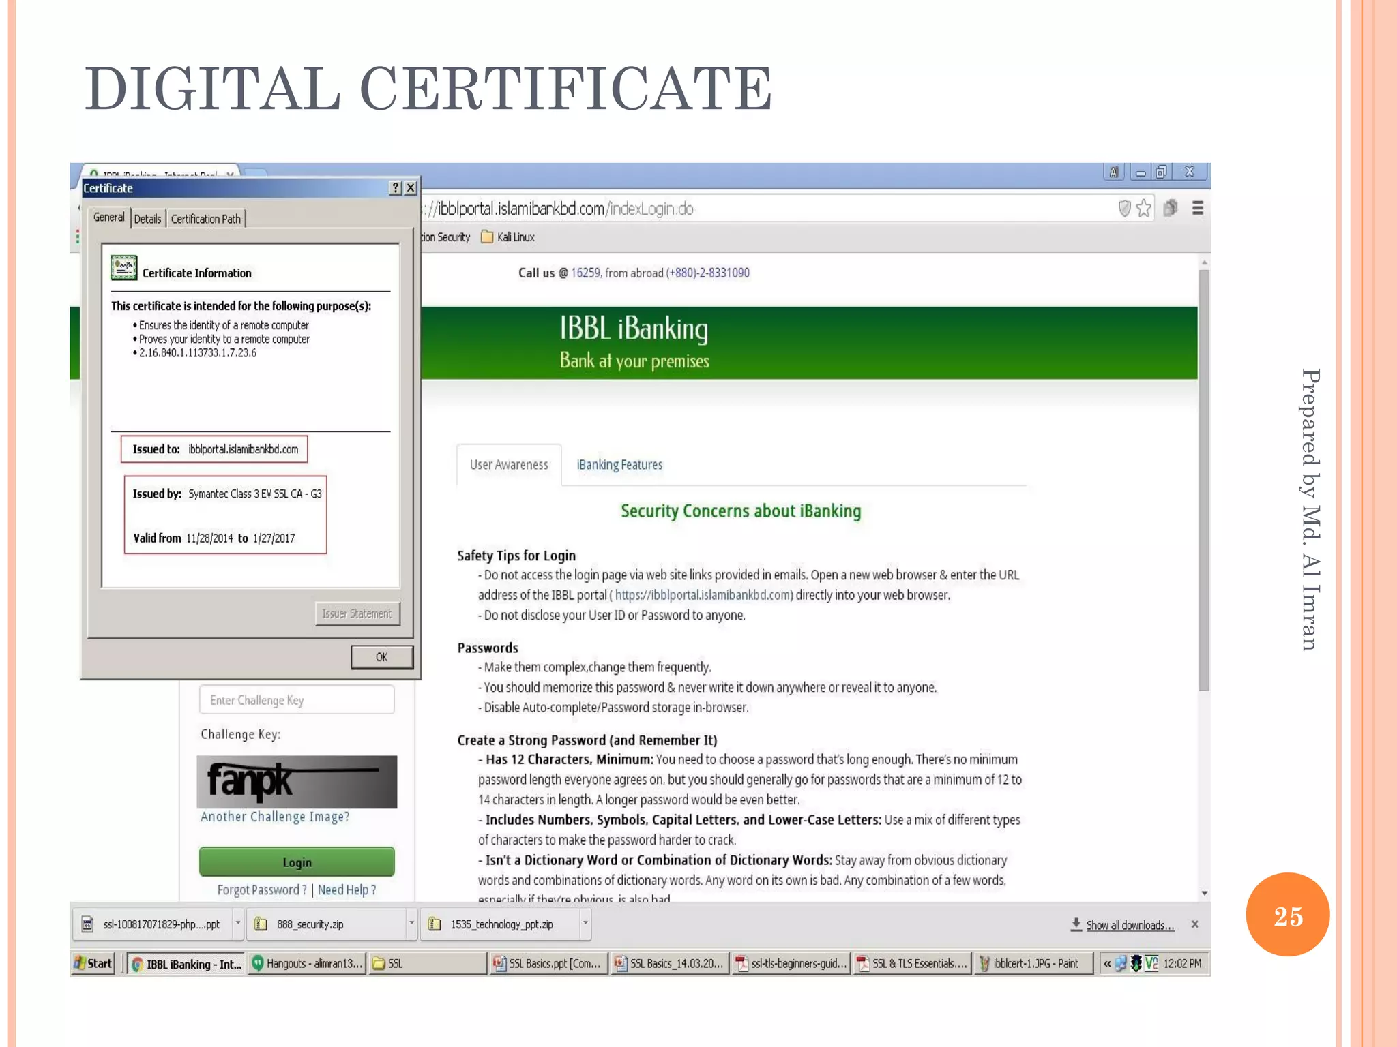
Task: Expand 1535_technology_ppt.zip download options arrow
Action: [x=585, y=924]
